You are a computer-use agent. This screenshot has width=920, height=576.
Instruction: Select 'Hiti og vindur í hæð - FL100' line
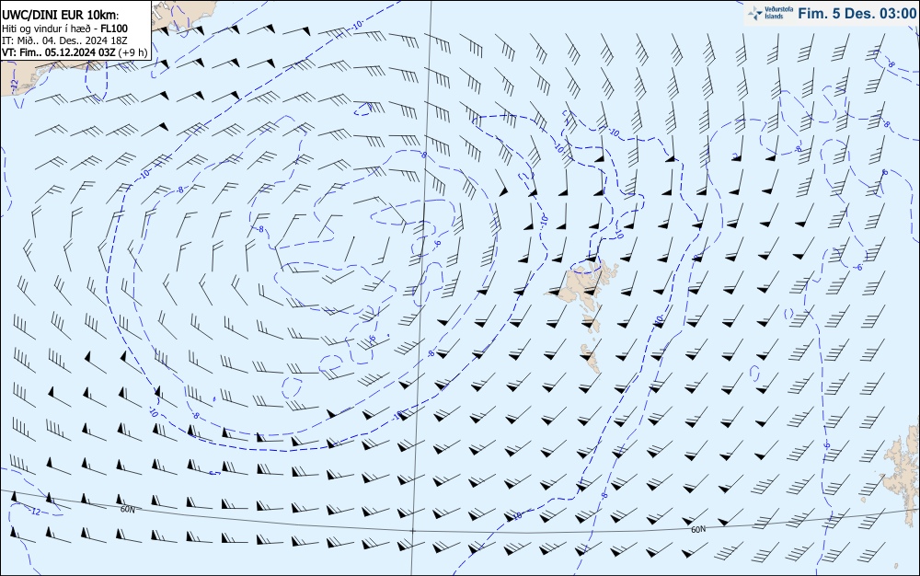coord(64,29)
